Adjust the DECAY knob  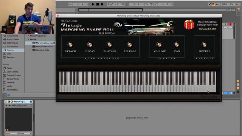90,45
